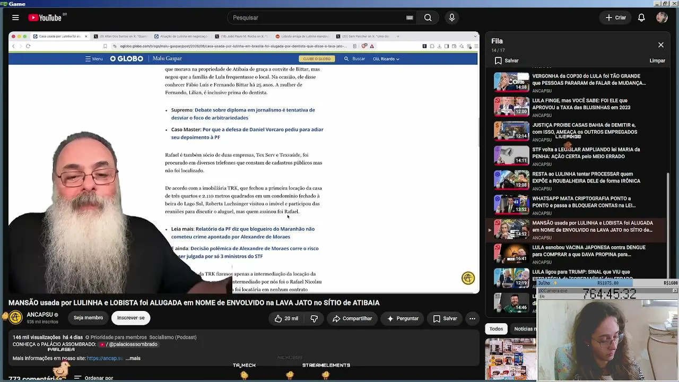
Task: Click the new tab plus button in video
Action: (398, 37)
